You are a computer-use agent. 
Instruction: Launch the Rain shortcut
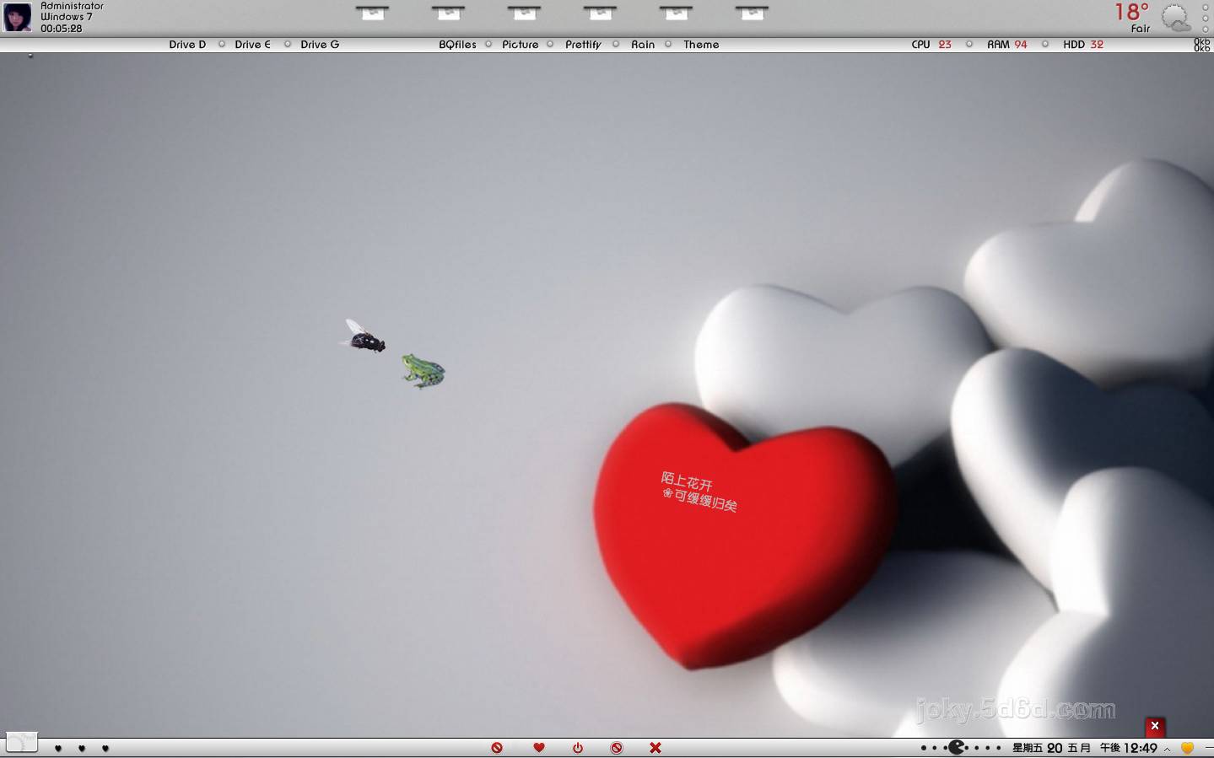tap(643, 45)
